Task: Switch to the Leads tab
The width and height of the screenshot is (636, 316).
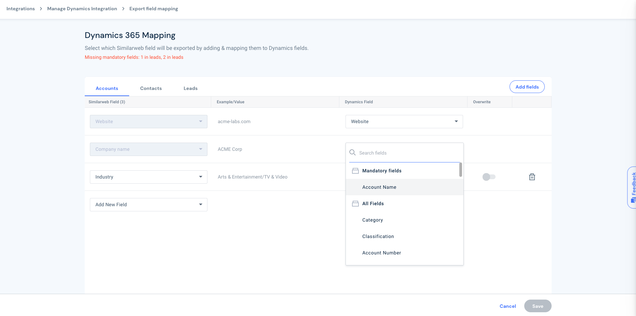Action: (190, 88)
